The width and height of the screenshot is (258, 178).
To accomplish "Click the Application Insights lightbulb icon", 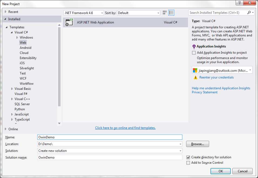I will [x=194, y=47].
